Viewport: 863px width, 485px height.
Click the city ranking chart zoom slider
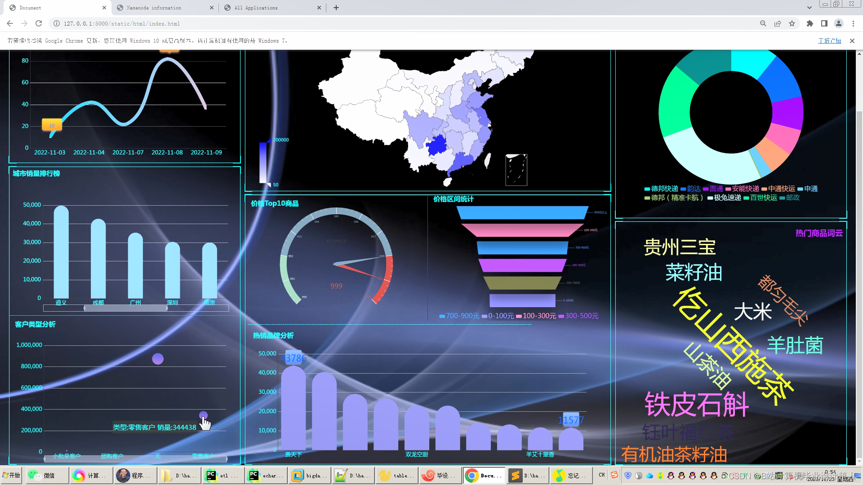pyautogui.click(x=126, y=308)
